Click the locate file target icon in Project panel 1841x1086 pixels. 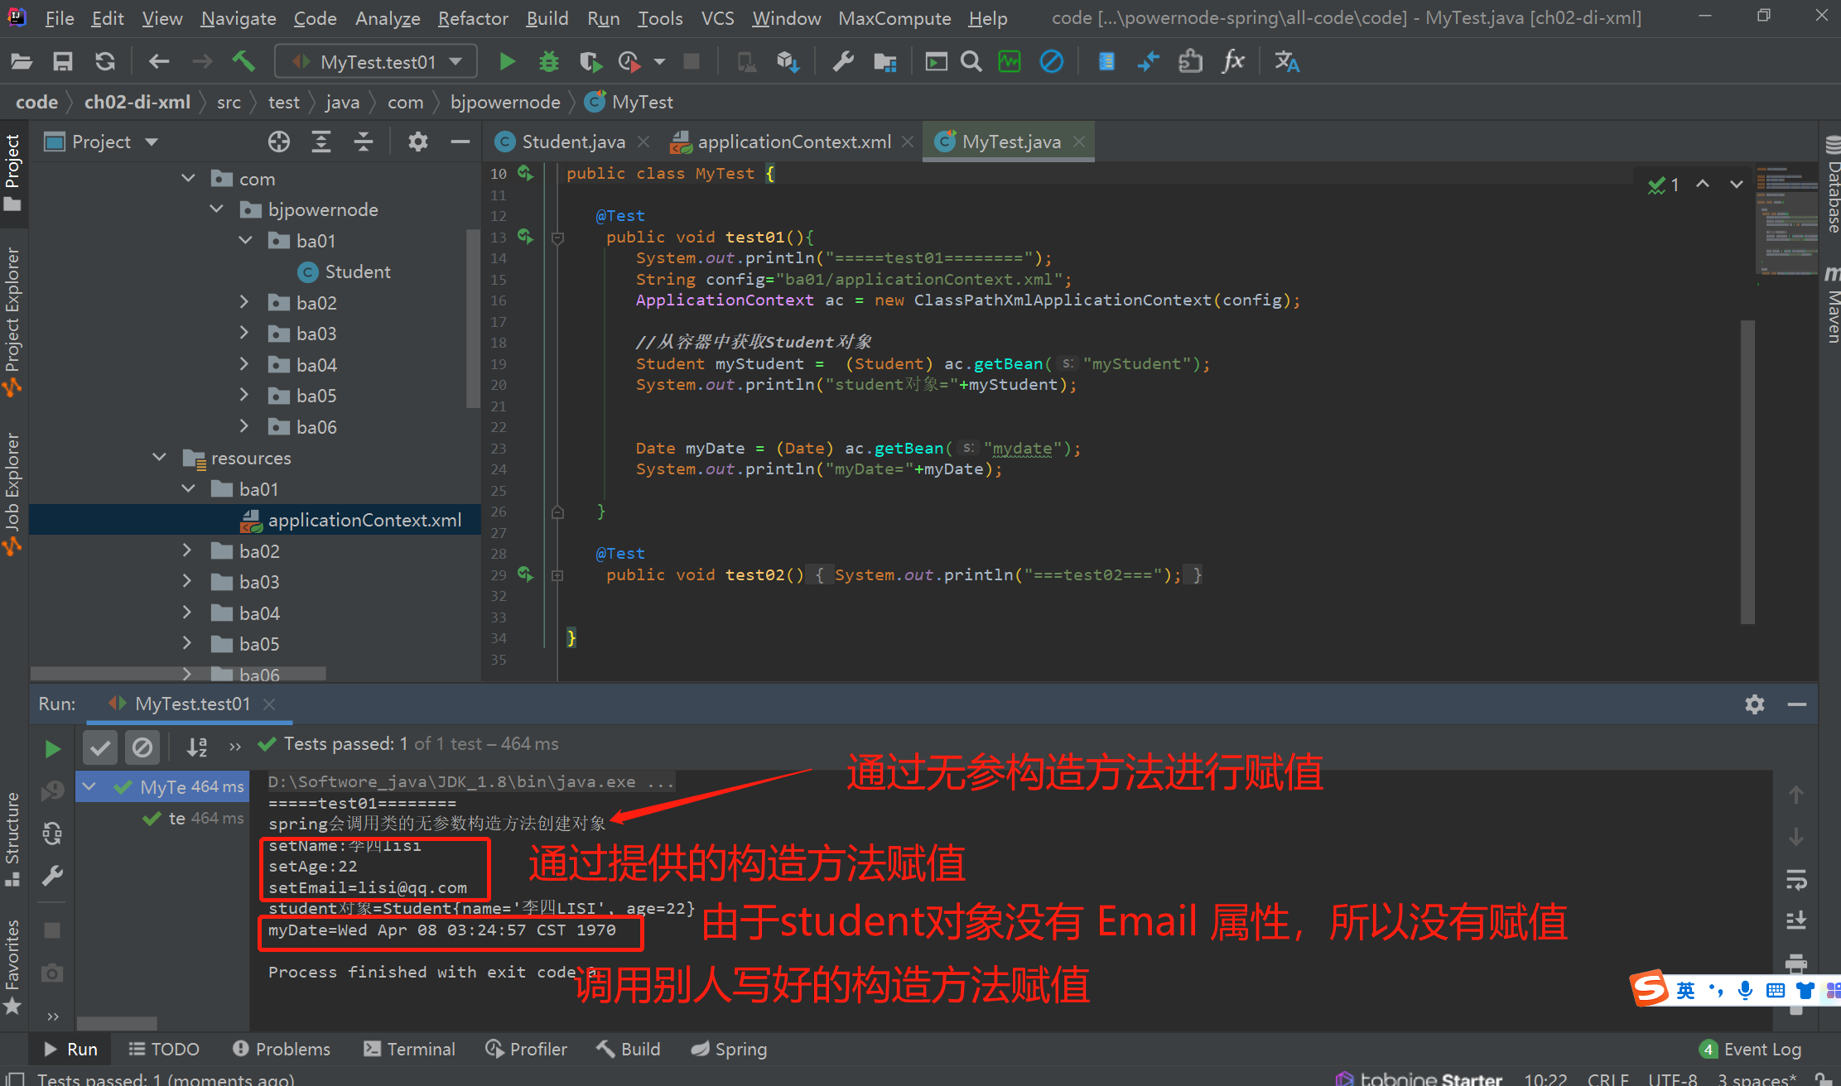coord(279,142)
